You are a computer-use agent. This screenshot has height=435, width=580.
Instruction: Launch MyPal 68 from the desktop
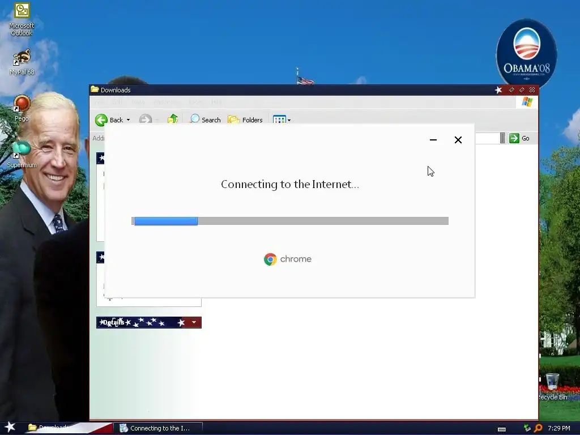[x=22, y=62]
